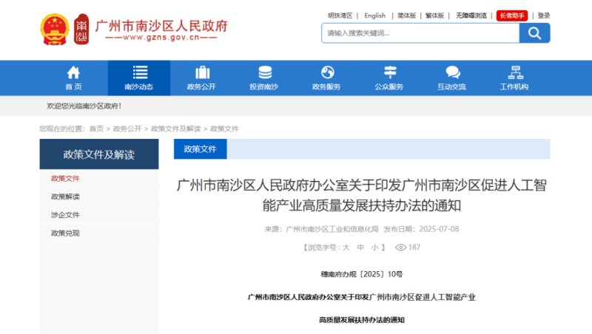Click the keyword search input field
This screenshot has width=592, height=334.
tap(420, 33)
